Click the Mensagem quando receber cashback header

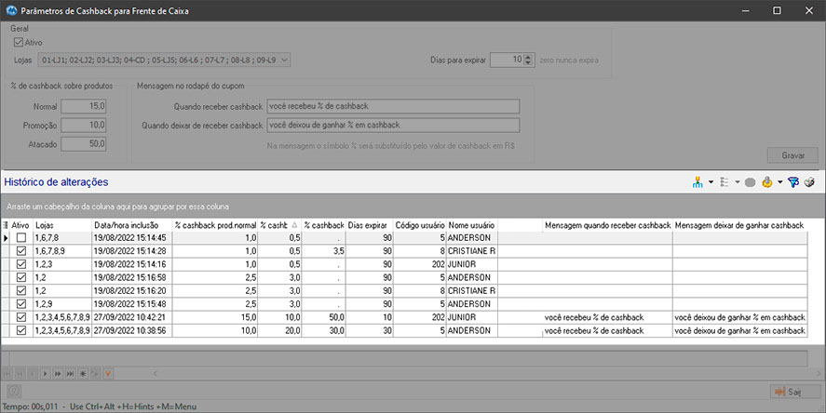(x=607, y=225)
